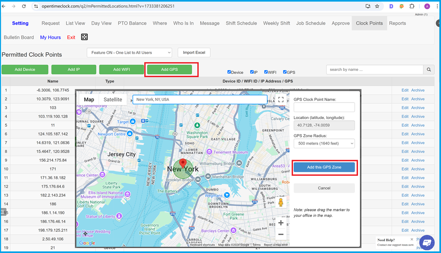Click the Ellis Island museum pin
This screenshot has width=441, height=253.
click(128, 194)
